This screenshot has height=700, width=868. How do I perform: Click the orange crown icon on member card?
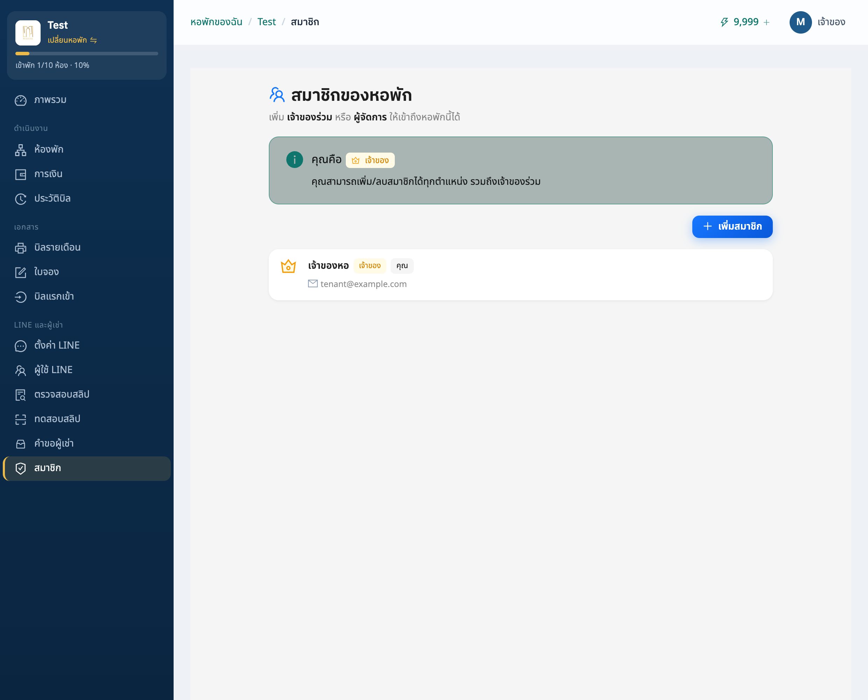[288, 266]
